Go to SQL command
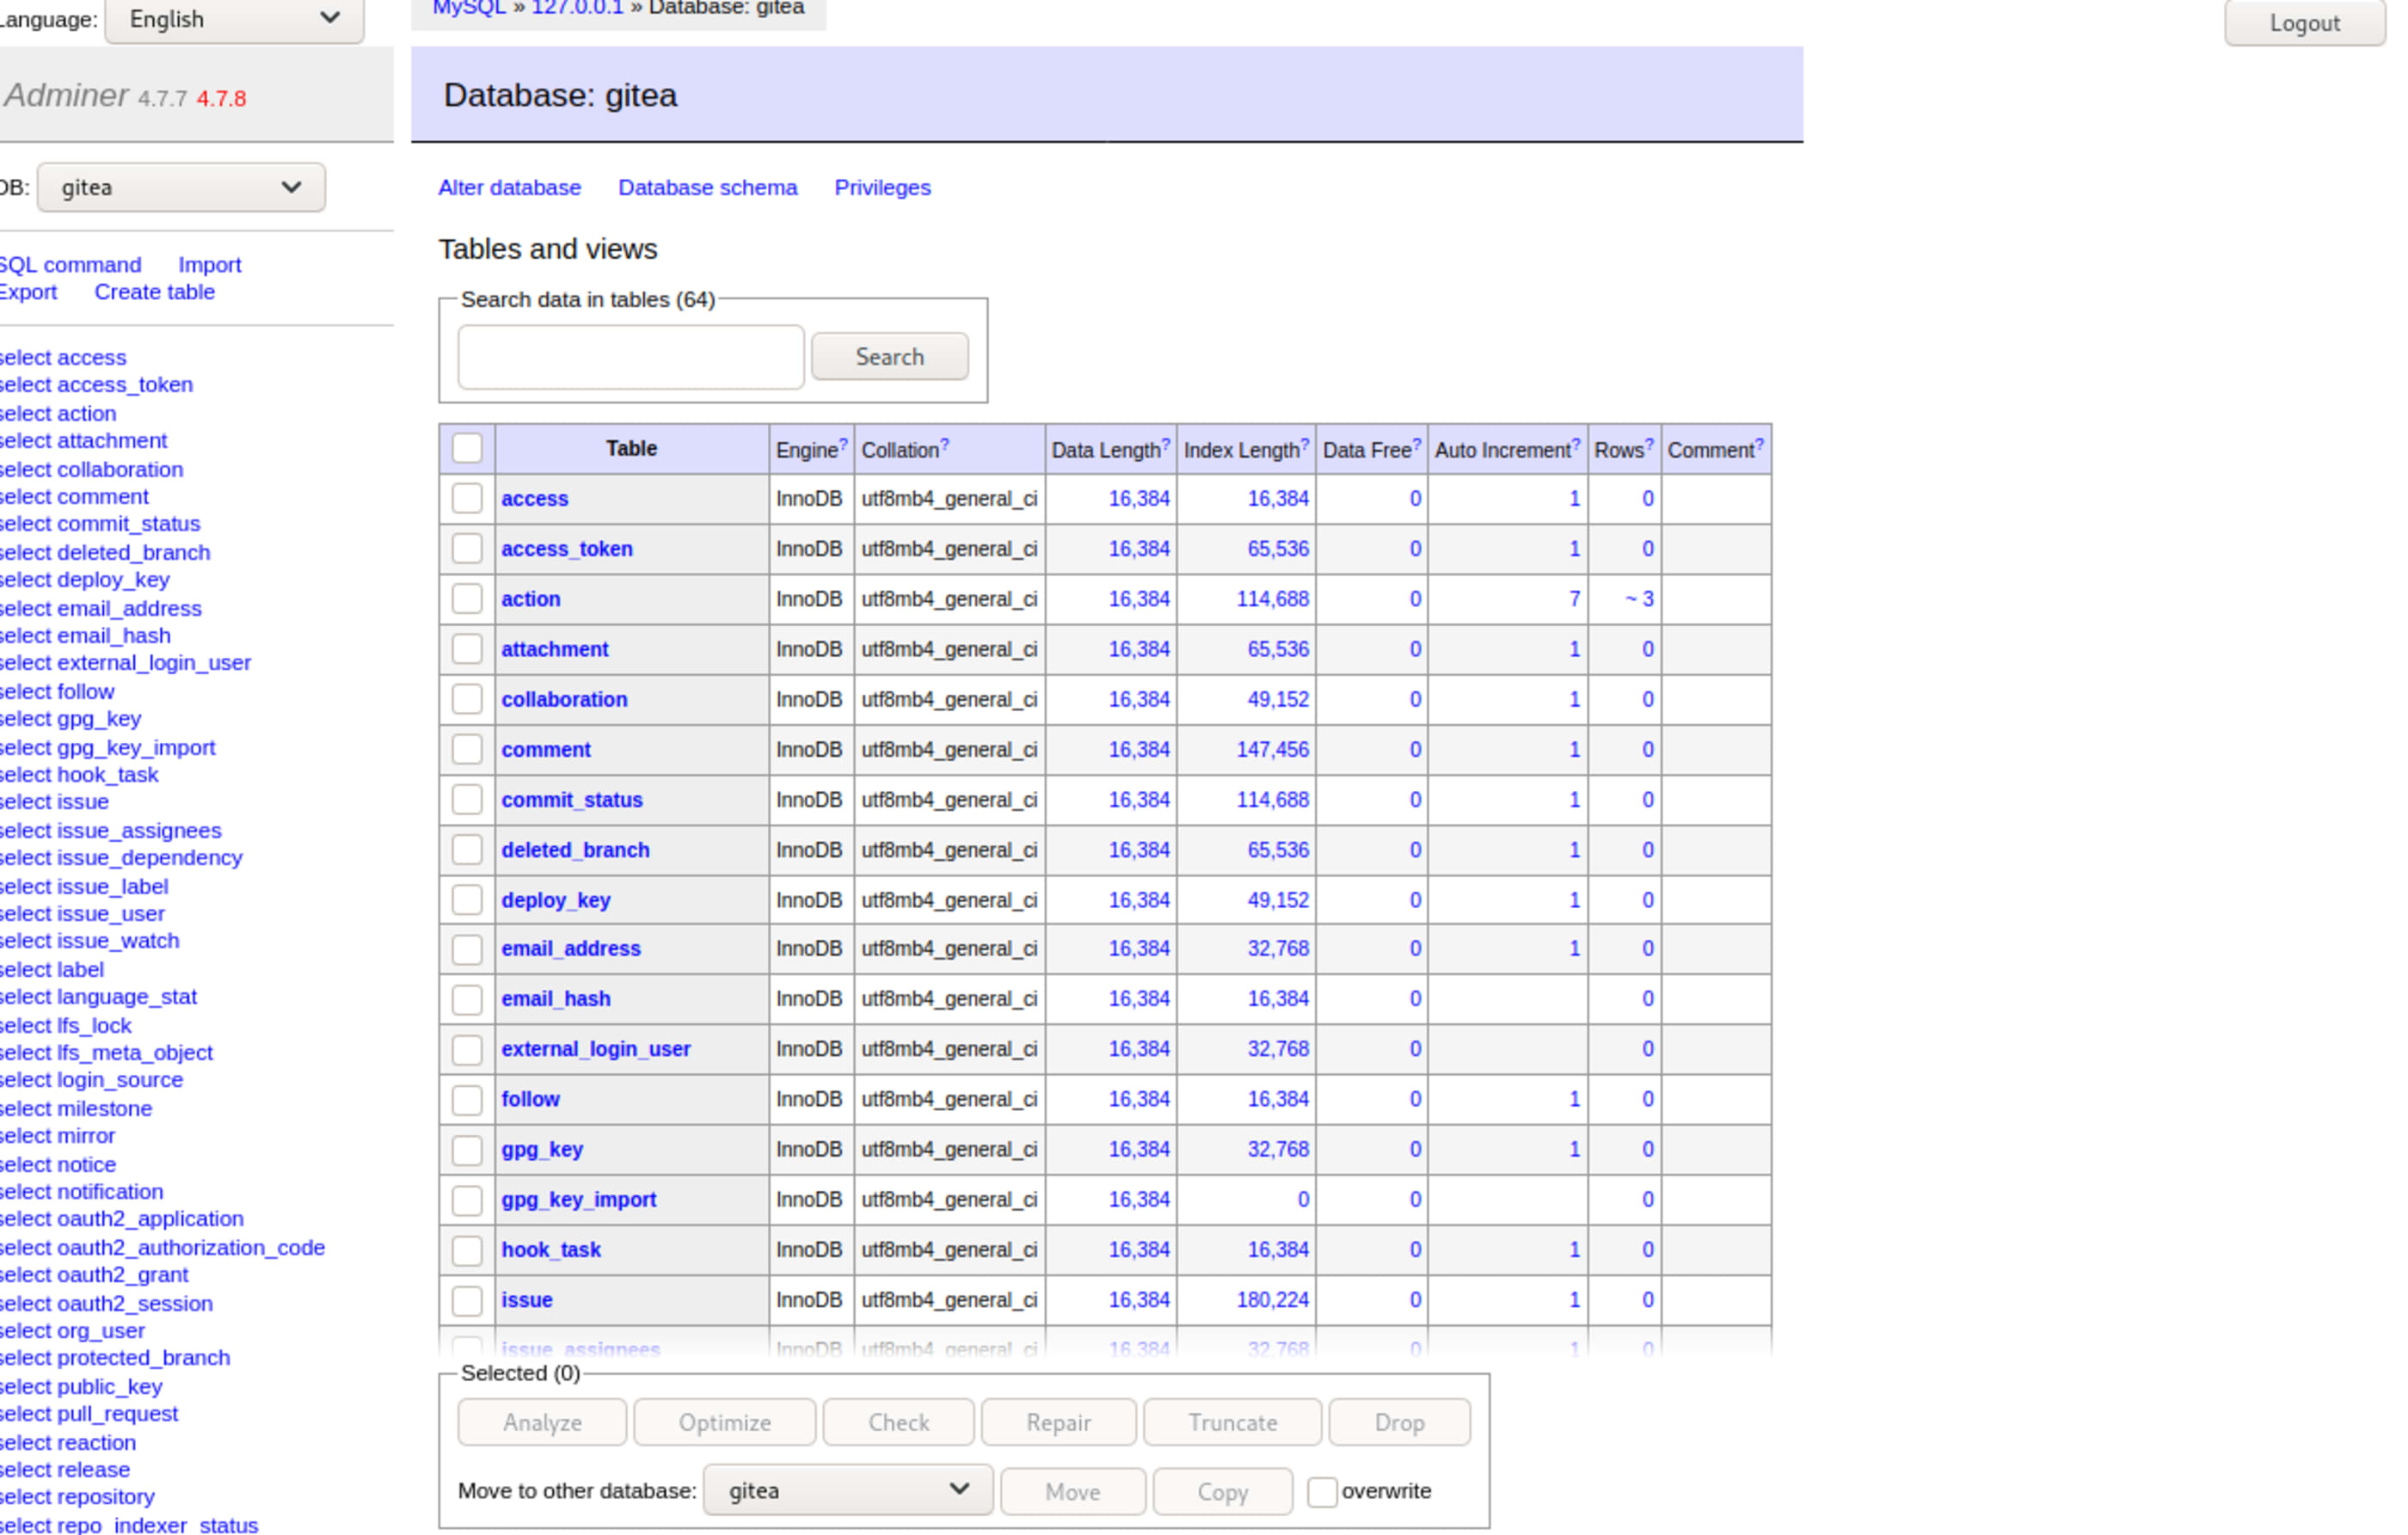Screen dimensions: 2408x1535 (x=70, y=265)
